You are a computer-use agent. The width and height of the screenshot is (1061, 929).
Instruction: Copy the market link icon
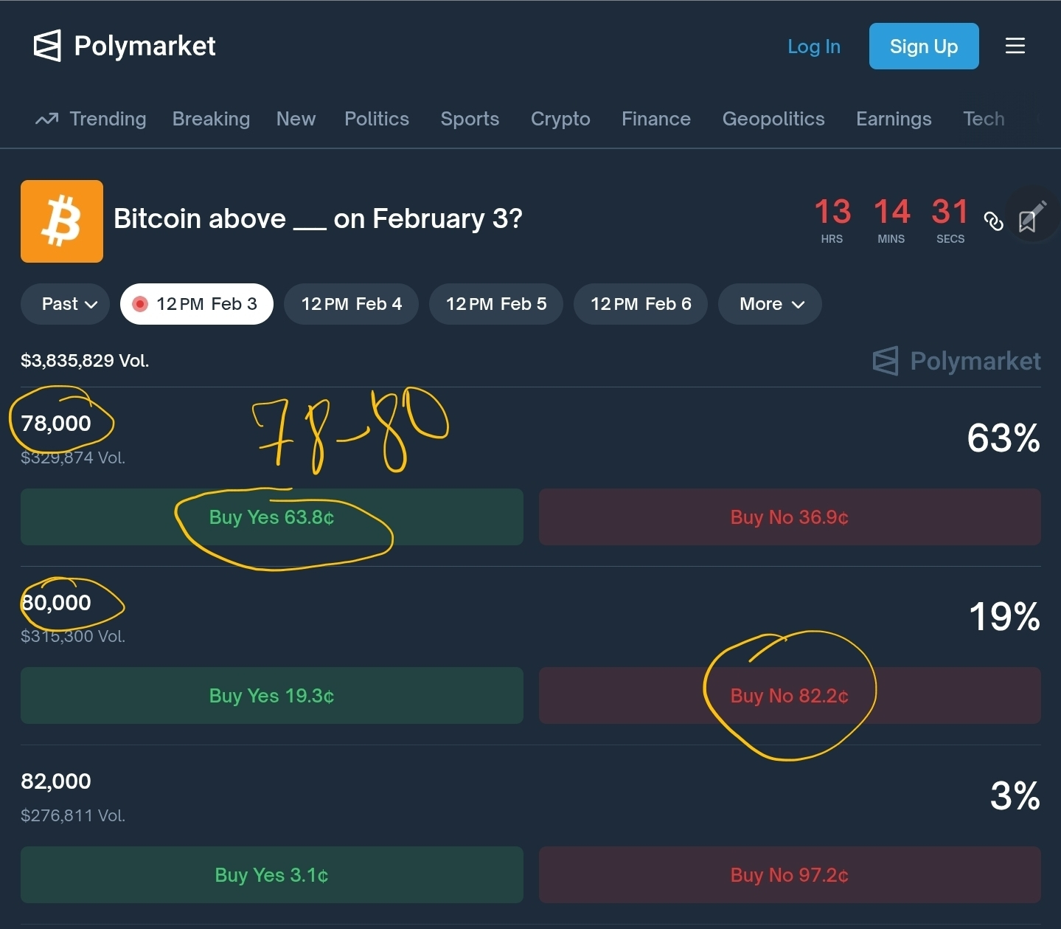[x=994, y=221]
